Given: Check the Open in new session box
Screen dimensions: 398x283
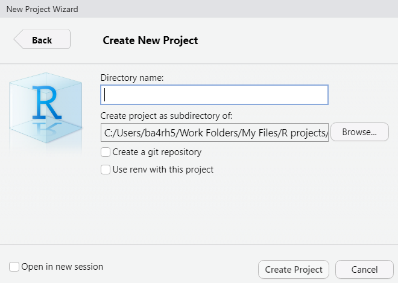Looking at the screenshot, I should (14, 267).
